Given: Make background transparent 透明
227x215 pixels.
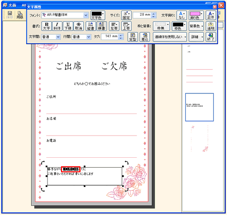Looking at the screenshot, I should pyautogui.click(x=211, y=26).
